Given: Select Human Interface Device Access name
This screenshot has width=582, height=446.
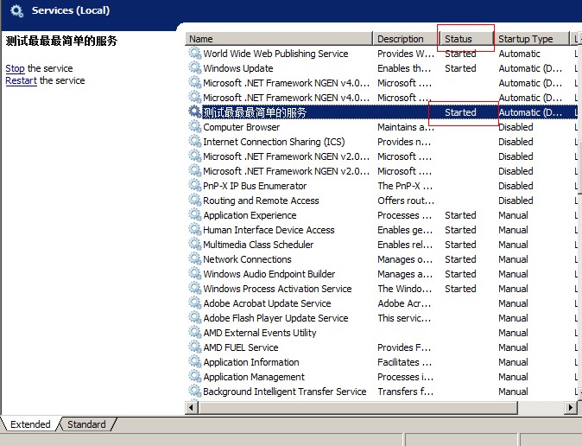Looking at the screenshot, I should 269,230.
